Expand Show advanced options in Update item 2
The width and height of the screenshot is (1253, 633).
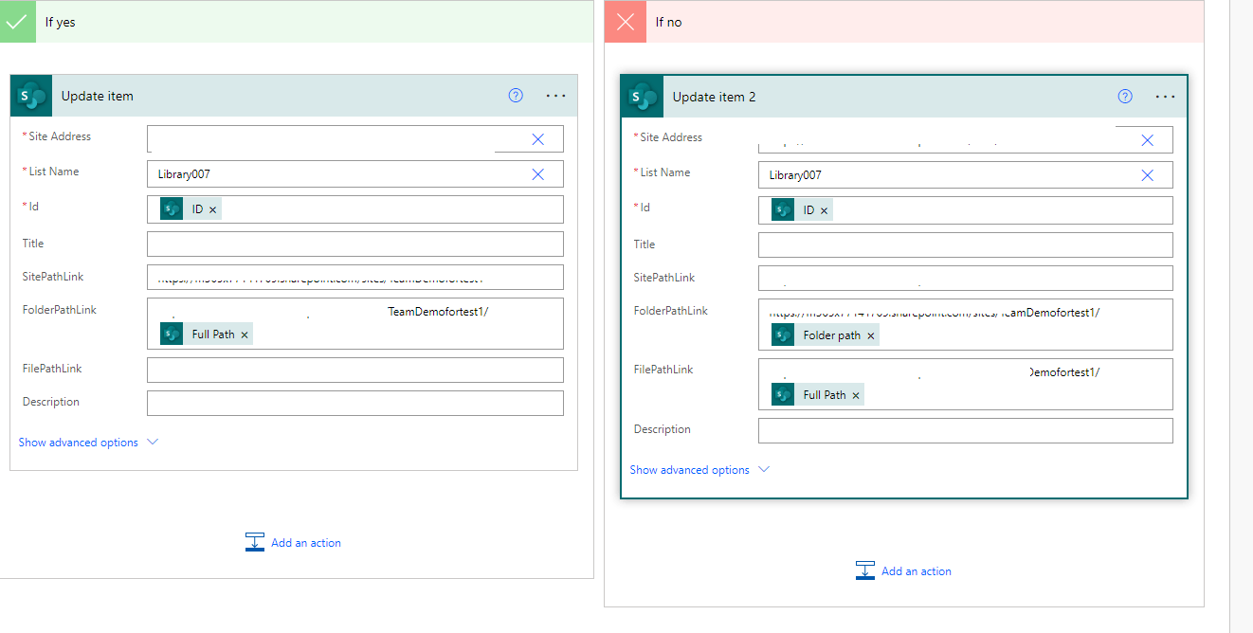699,470
